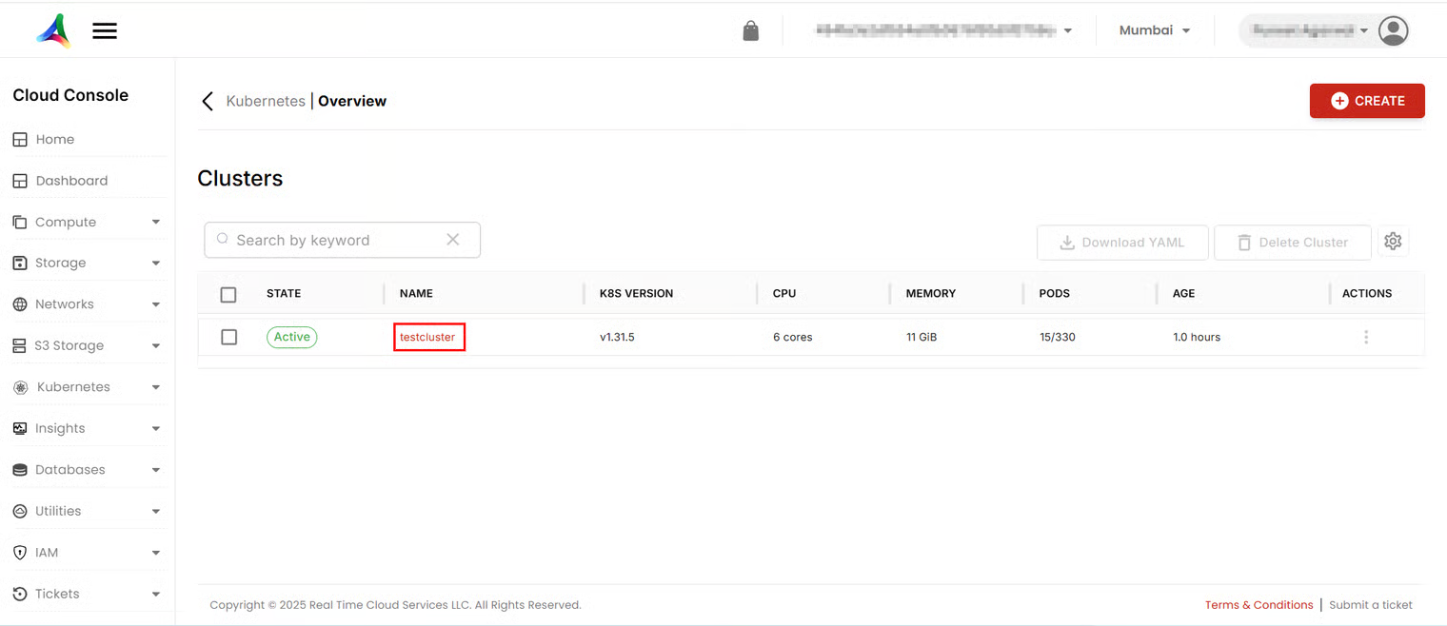The height and width of the screenshot is (626, 1447).
Task: Go to Home in sidebar
Action: point(54,139)
